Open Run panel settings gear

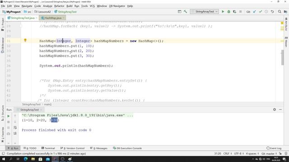pos(275,109)
